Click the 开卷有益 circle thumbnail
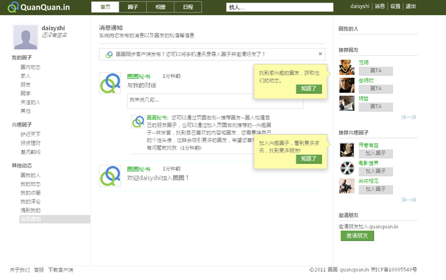The image size is (446, 280). 347,150
